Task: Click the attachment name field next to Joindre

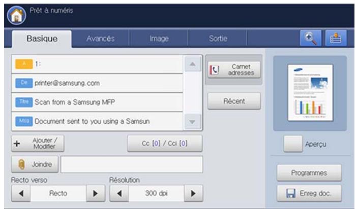Action: click(x=132, y=164)
